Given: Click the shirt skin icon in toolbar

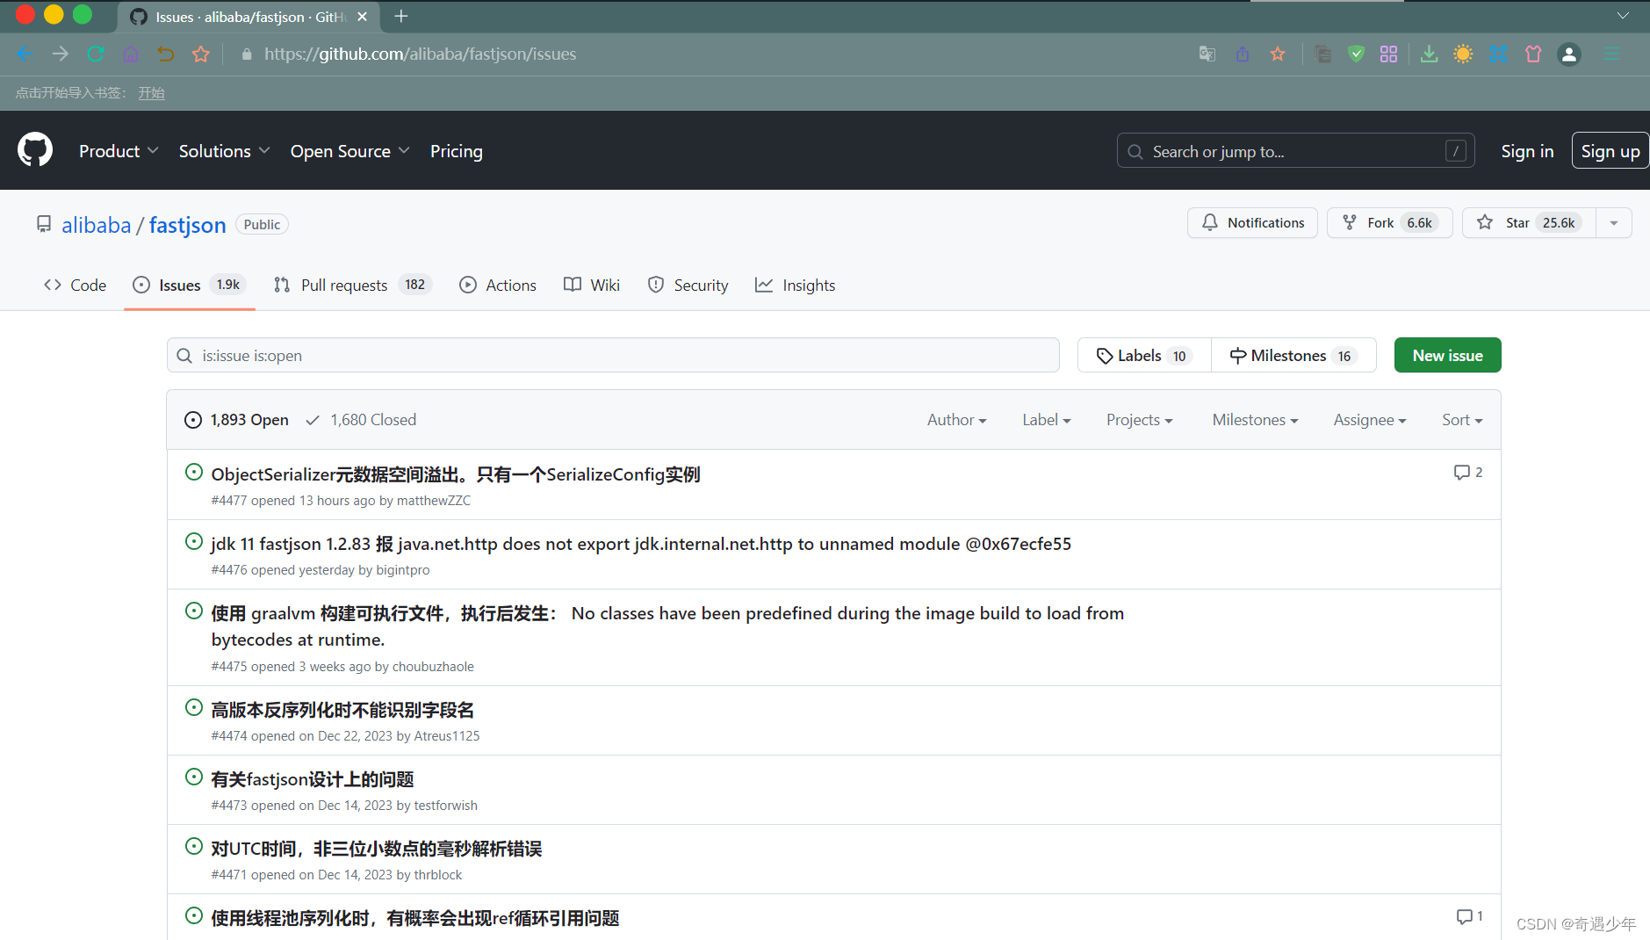Looking at the screenshot, I should point(1533,54).
